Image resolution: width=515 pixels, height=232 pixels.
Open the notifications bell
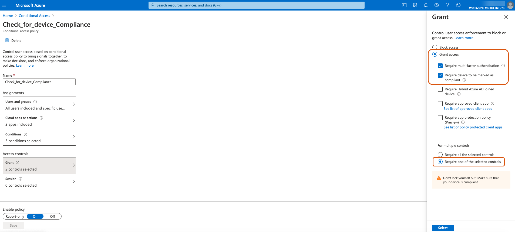[x=426, y=5]
